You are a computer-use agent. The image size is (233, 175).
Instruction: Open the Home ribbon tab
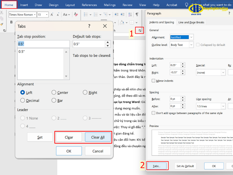(x=9, y=5)
